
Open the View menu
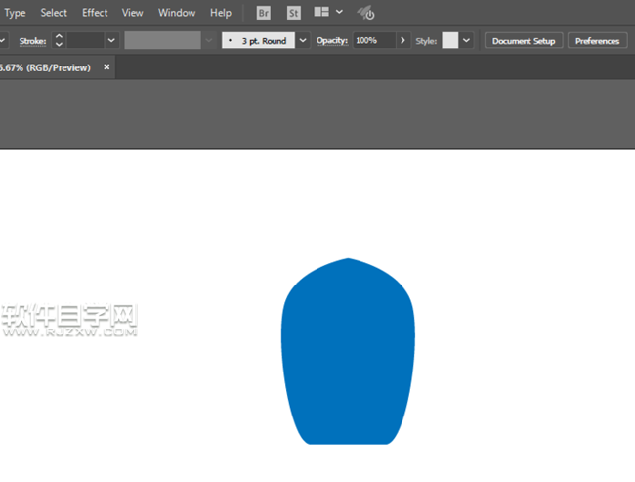pyautogui.click(x=133, y=13)
